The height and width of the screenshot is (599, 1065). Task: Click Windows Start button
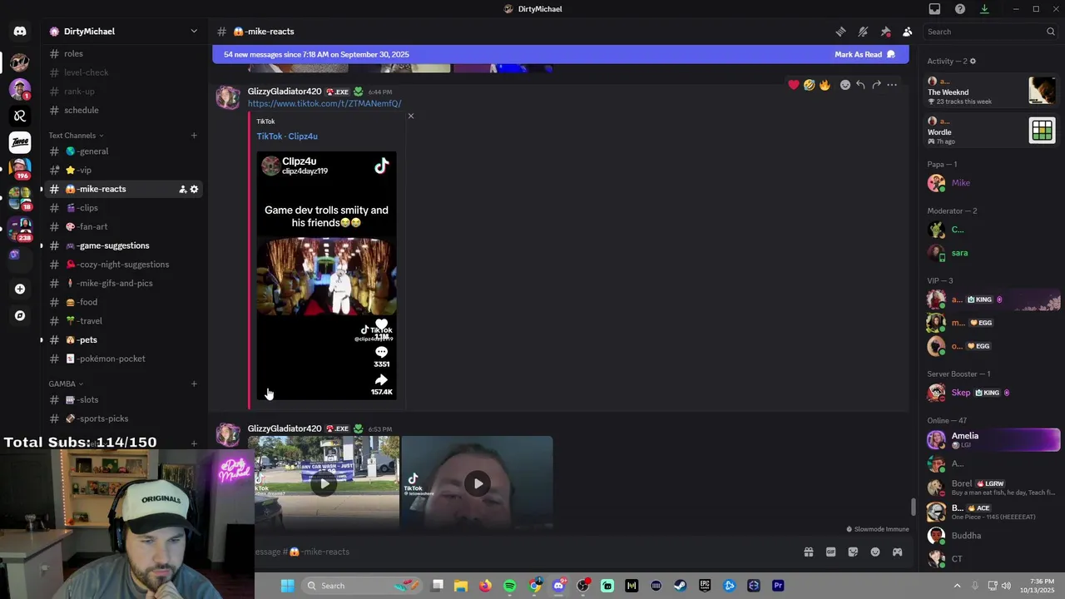tap(287, 586)
